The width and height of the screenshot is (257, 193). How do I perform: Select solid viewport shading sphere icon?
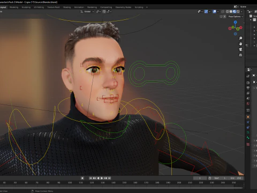(x=231, y=12)
